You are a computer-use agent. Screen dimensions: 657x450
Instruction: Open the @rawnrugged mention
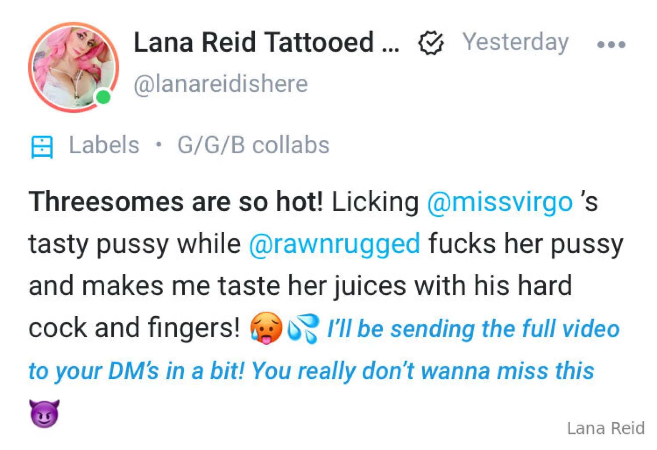334,244
